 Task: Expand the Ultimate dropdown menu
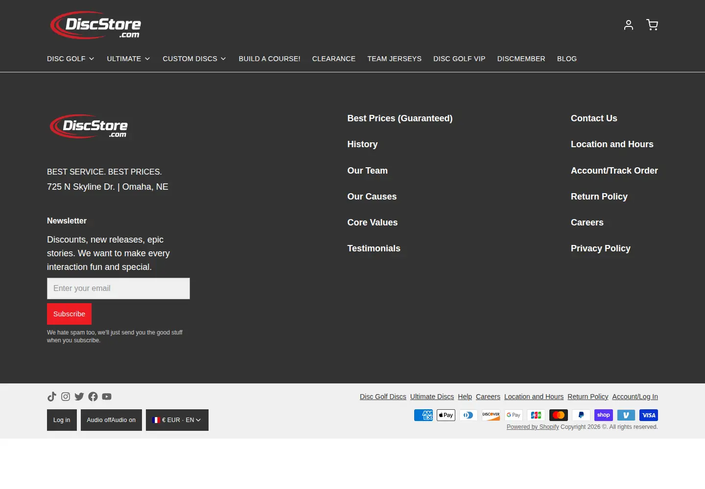point(128,59)
